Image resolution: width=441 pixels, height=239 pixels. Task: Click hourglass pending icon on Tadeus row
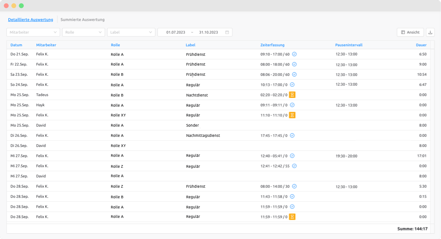292,95
